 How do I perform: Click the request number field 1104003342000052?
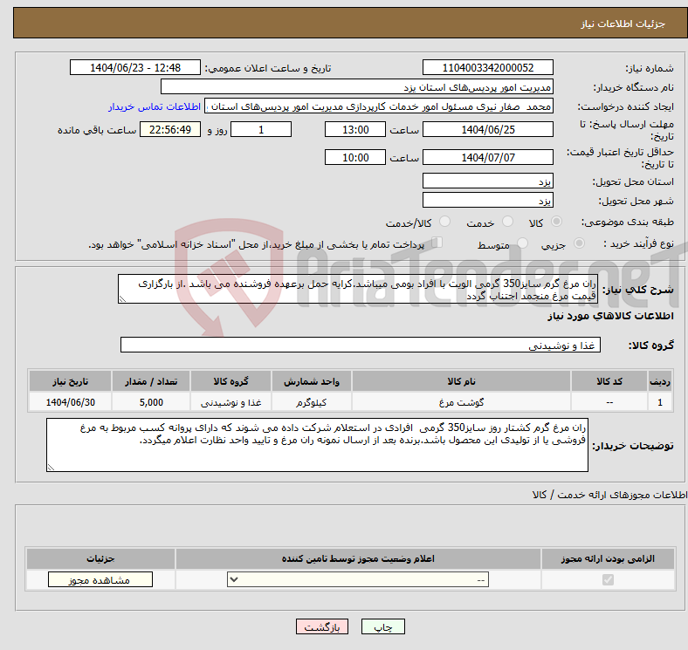(x=487, y=67)
